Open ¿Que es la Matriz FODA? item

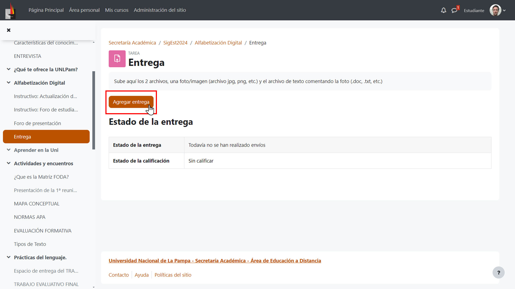pyautogui.click(x=41, y=177)
